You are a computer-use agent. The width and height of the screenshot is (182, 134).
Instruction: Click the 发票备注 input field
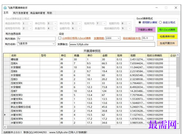coord(112,44)
